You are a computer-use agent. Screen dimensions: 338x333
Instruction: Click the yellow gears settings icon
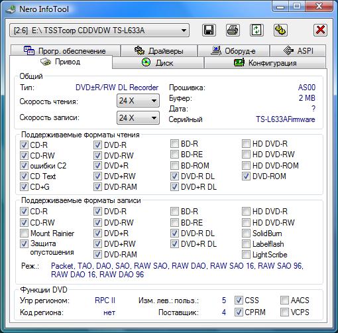(280, 30)
